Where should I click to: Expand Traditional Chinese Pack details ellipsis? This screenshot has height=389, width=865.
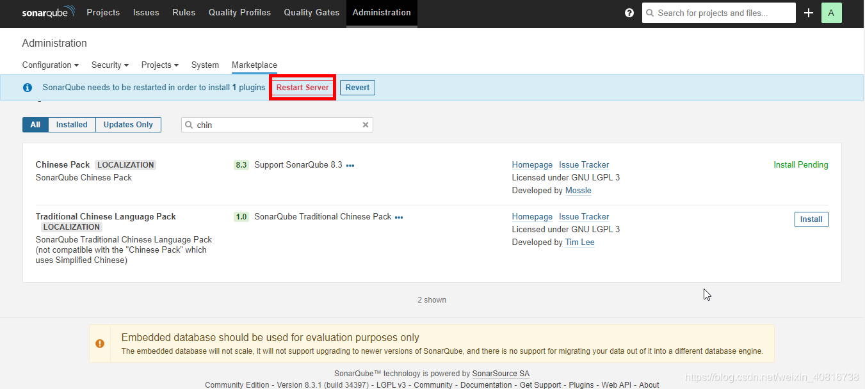tap(399, 217)
